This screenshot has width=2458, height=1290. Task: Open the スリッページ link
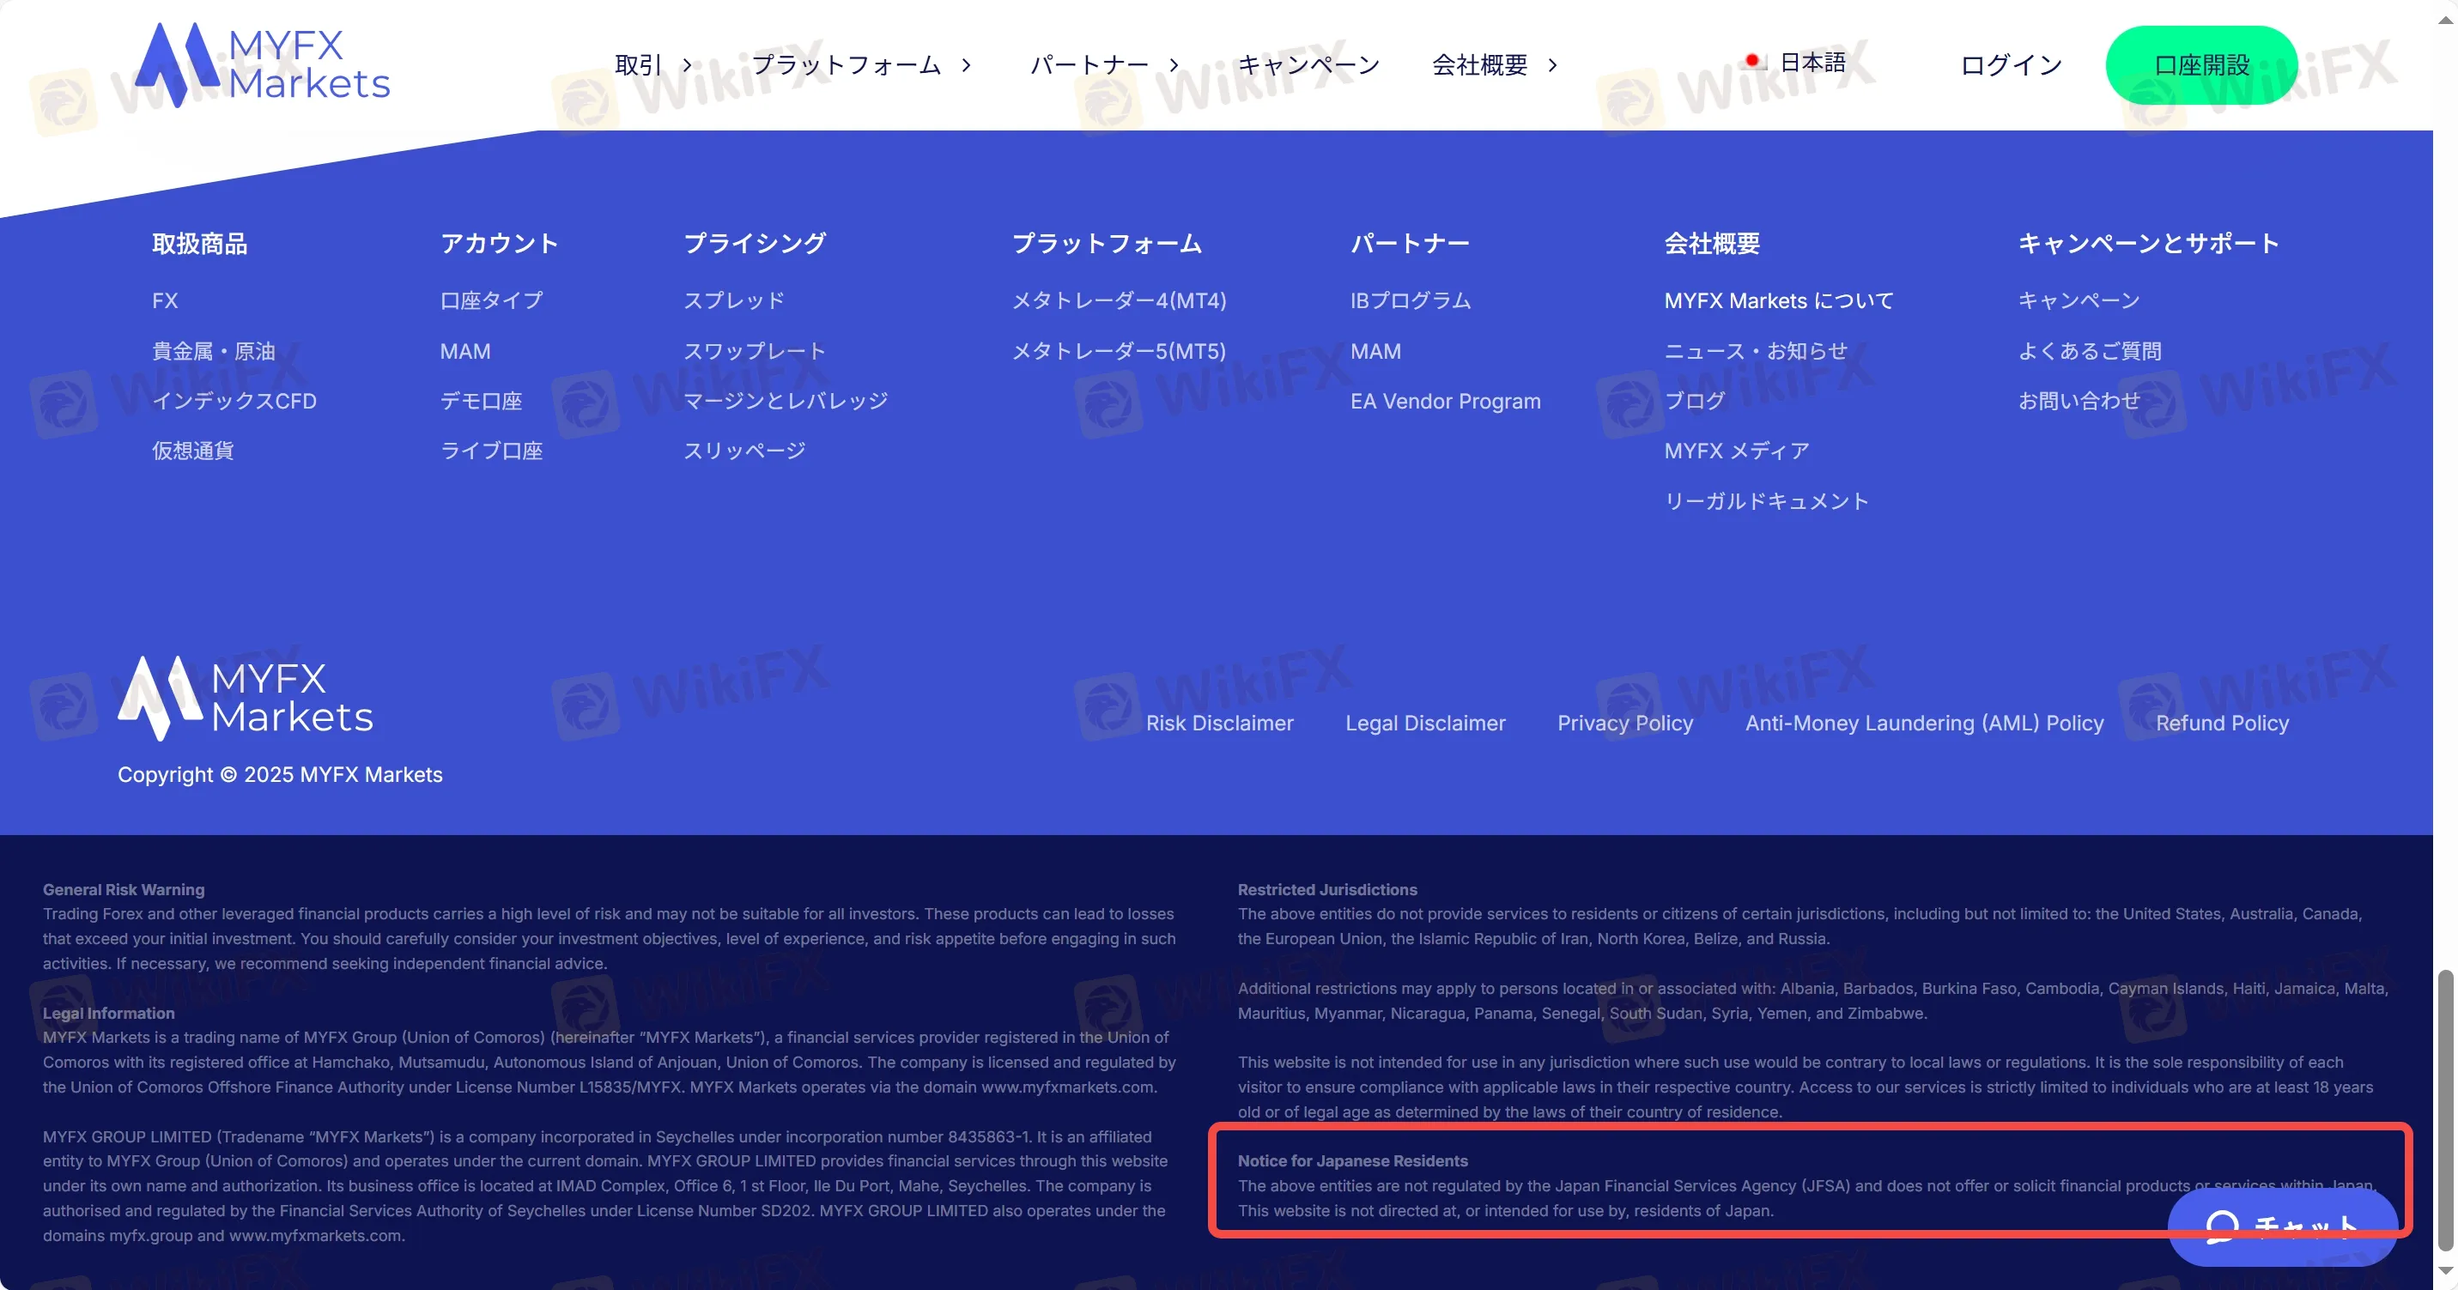[x=744, y=451]
